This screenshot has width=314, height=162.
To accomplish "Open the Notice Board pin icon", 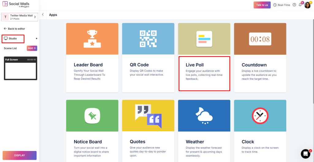I will pos(92,116).
